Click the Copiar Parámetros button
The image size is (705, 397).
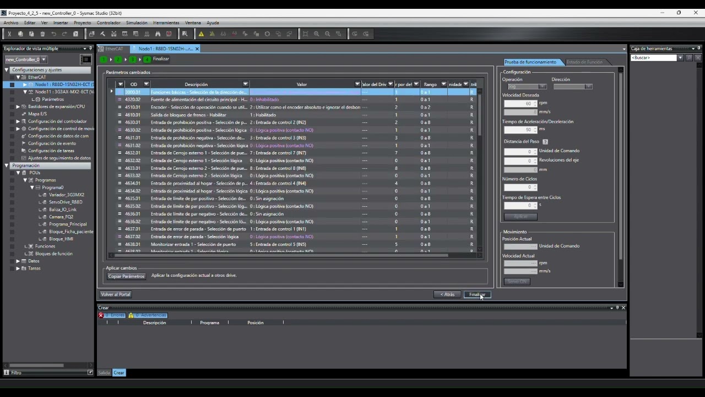pos(126,276)
